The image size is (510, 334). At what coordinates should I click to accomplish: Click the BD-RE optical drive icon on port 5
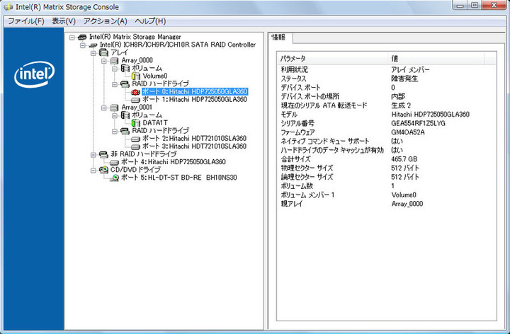click(x=114, y=178)
